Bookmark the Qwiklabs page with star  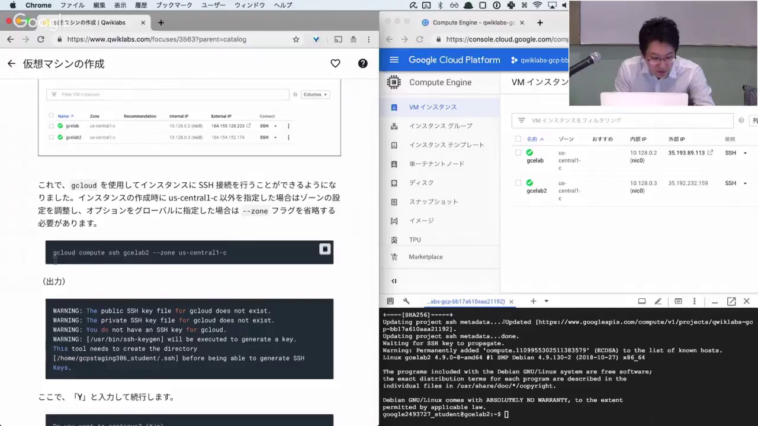(296, 39)
